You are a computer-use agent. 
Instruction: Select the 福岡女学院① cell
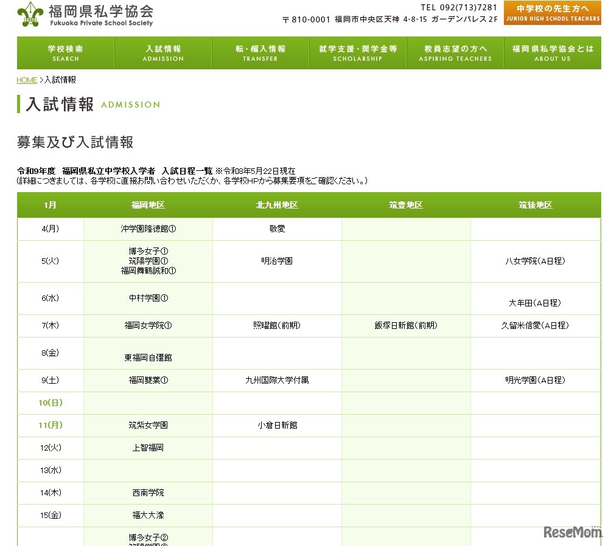pyautogui.click(x=148, y=325)
